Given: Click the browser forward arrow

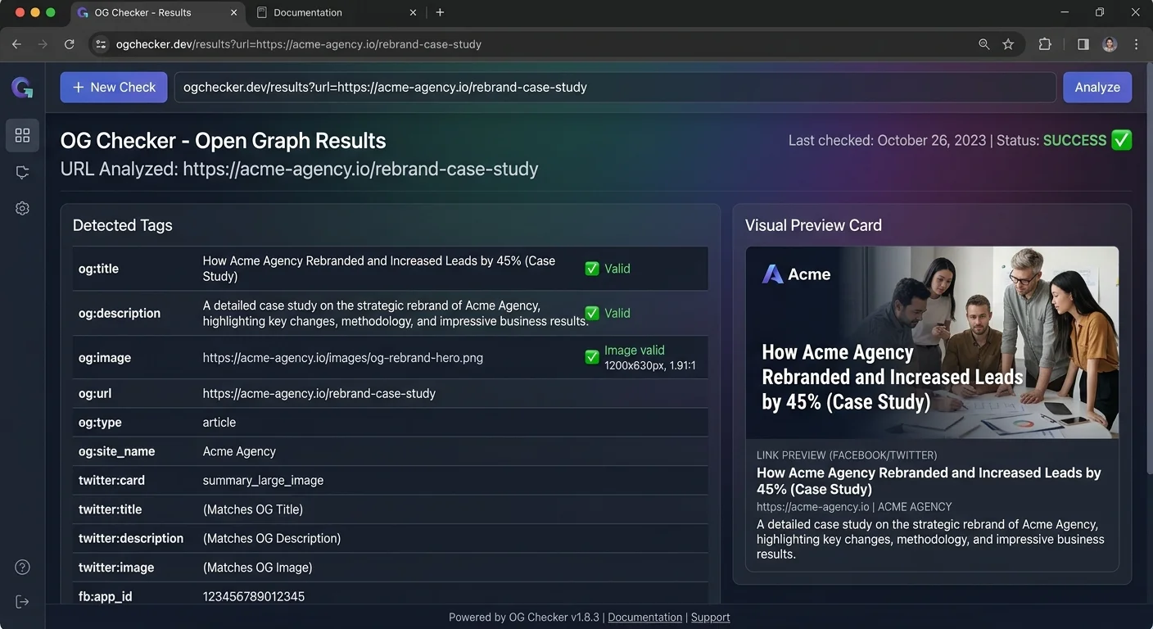Looking at the screenshot, I should click(43, 44).
